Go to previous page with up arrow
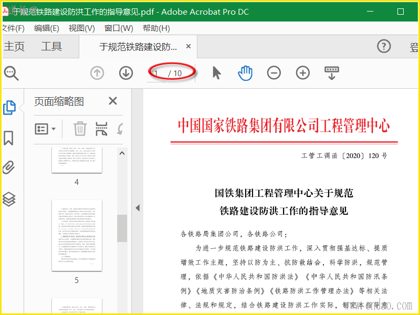Viewport: 420px width, 315px height. click(x=97, y=73)
